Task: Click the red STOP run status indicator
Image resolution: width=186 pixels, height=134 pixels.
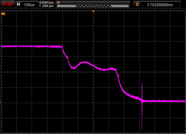Action: point(8,4)
